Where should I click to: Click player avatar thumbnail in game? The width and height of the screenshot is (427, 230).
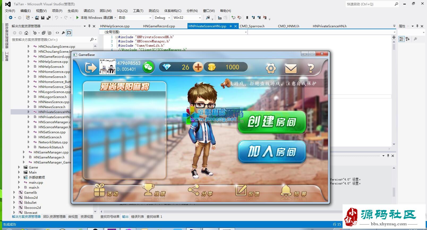(x=107, y=67)
